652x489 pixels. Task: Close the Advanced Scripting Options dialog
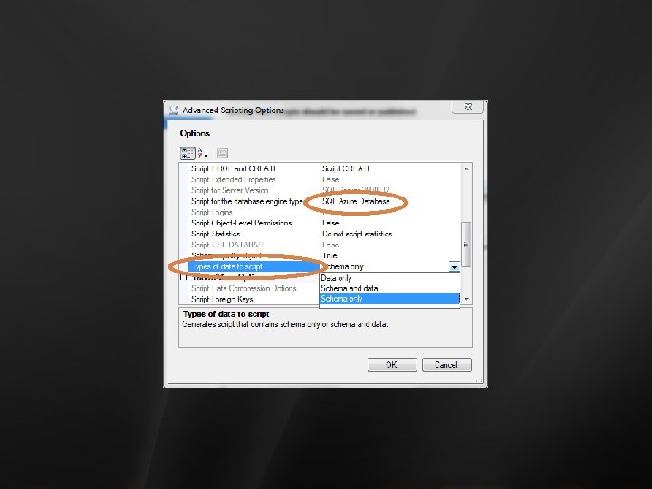click(x=467, y=107)
